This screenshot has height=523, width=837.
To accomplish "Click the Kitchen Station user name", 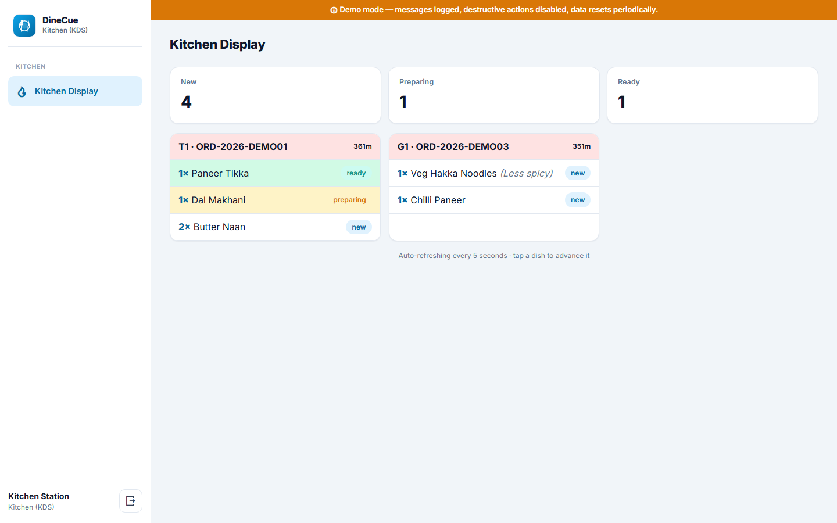I will coord(38,496).
